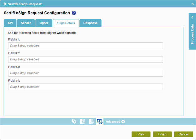Click the Cancel button
This screenshot has width=196, height=140.
click(x=183, y=134)
